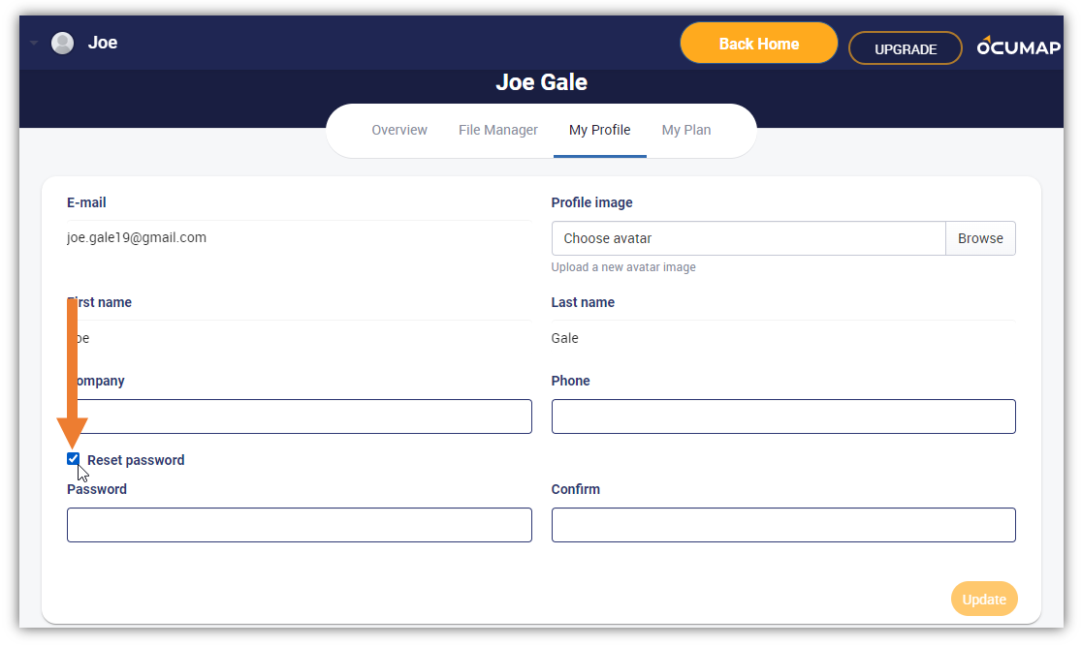The image size is (1082, 647).
Task: Open the File Manager tab
Action: pyautogui.click(x=497, y=130)
